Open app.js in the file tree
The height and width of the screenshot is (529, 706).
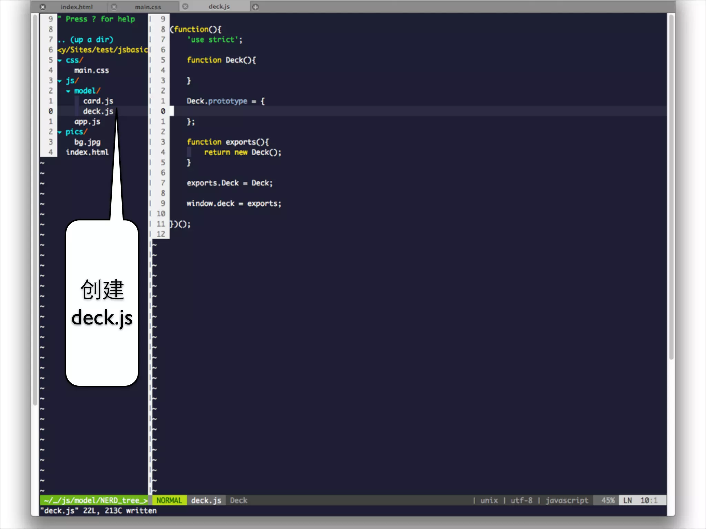pyautogui.click(x=88, y=122)
